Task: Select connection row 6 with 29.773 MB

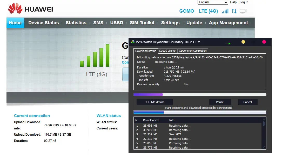Action: pos(198,148)
